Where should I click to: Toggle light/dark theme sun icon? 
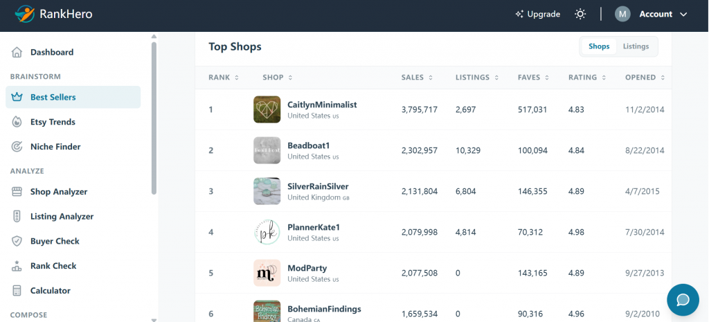[x=580, y=14]
